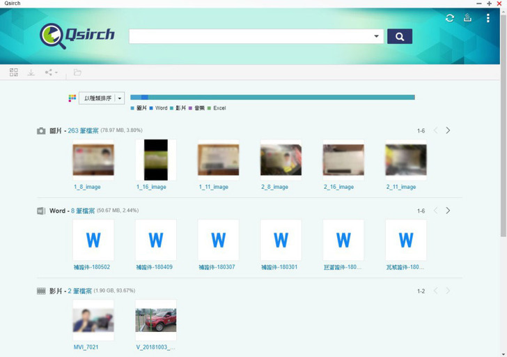Open the 263 筆檔案 pictures link

tap(83, 131)
